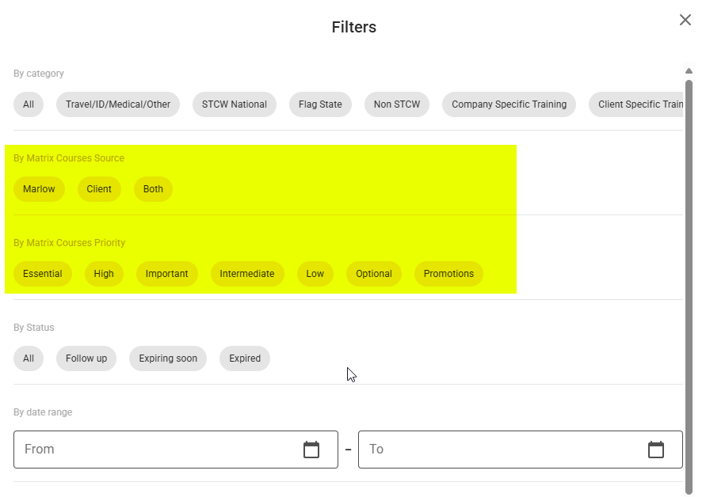Choose the Intermediate priority filter
The image size is (706, 497).
247,274
